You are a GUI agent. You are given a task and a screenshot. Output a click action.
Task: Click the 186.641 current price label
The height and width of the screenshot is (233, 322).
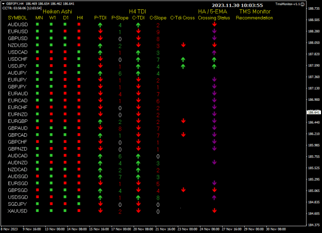coord(314,112)
